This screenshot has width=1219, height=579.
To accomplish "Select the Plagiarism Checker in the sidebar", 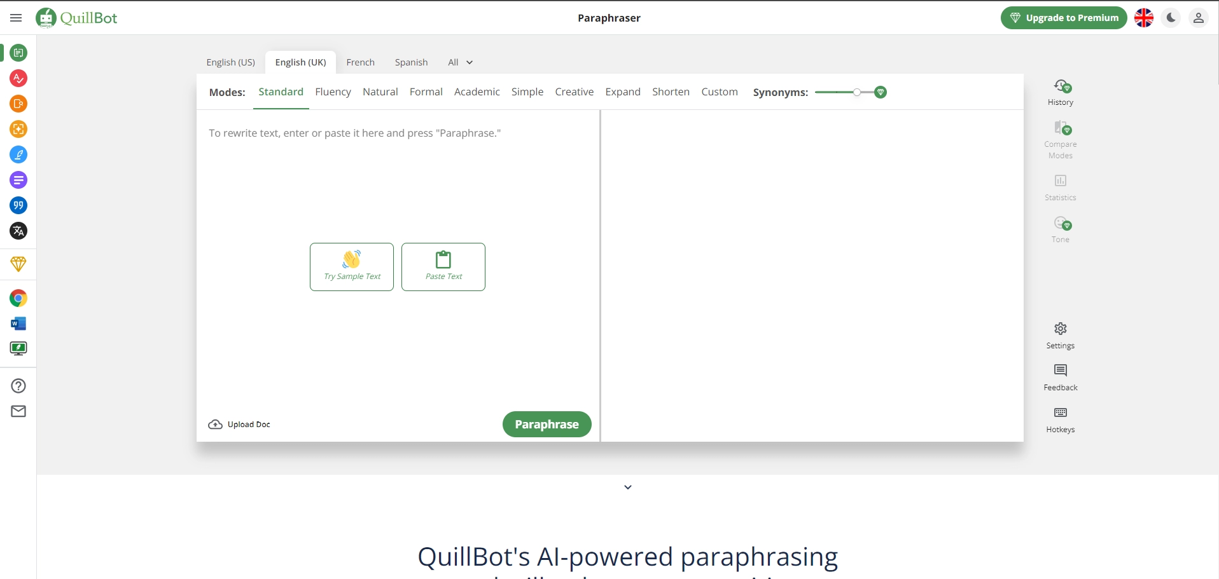I will 18,104.
